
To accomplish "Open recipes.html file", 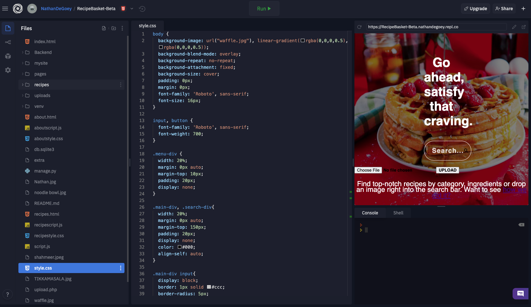I will tap(71, 214).
